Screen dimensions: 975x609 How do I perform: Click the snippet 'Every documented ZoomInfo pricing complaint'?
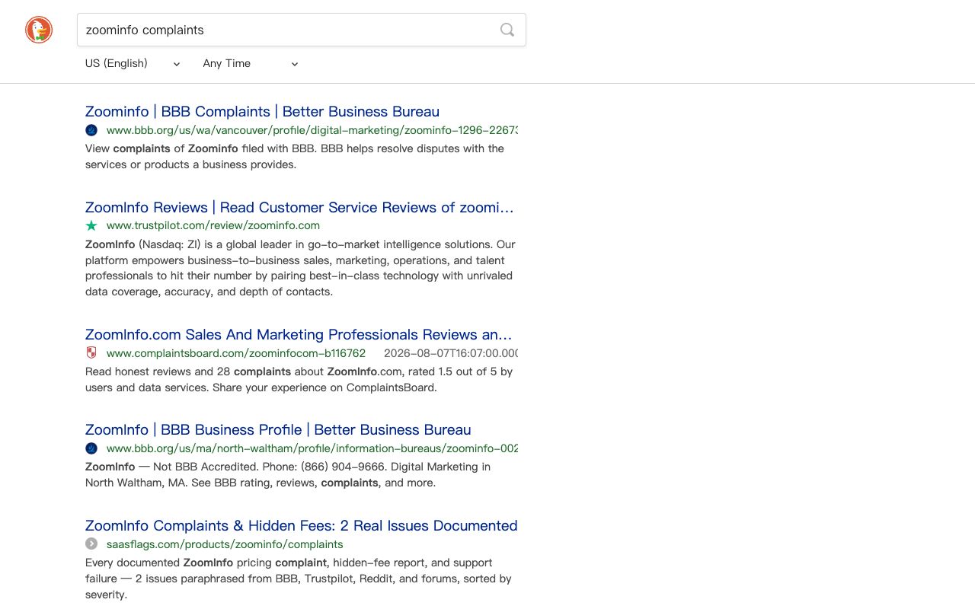(x=299, y=579)
